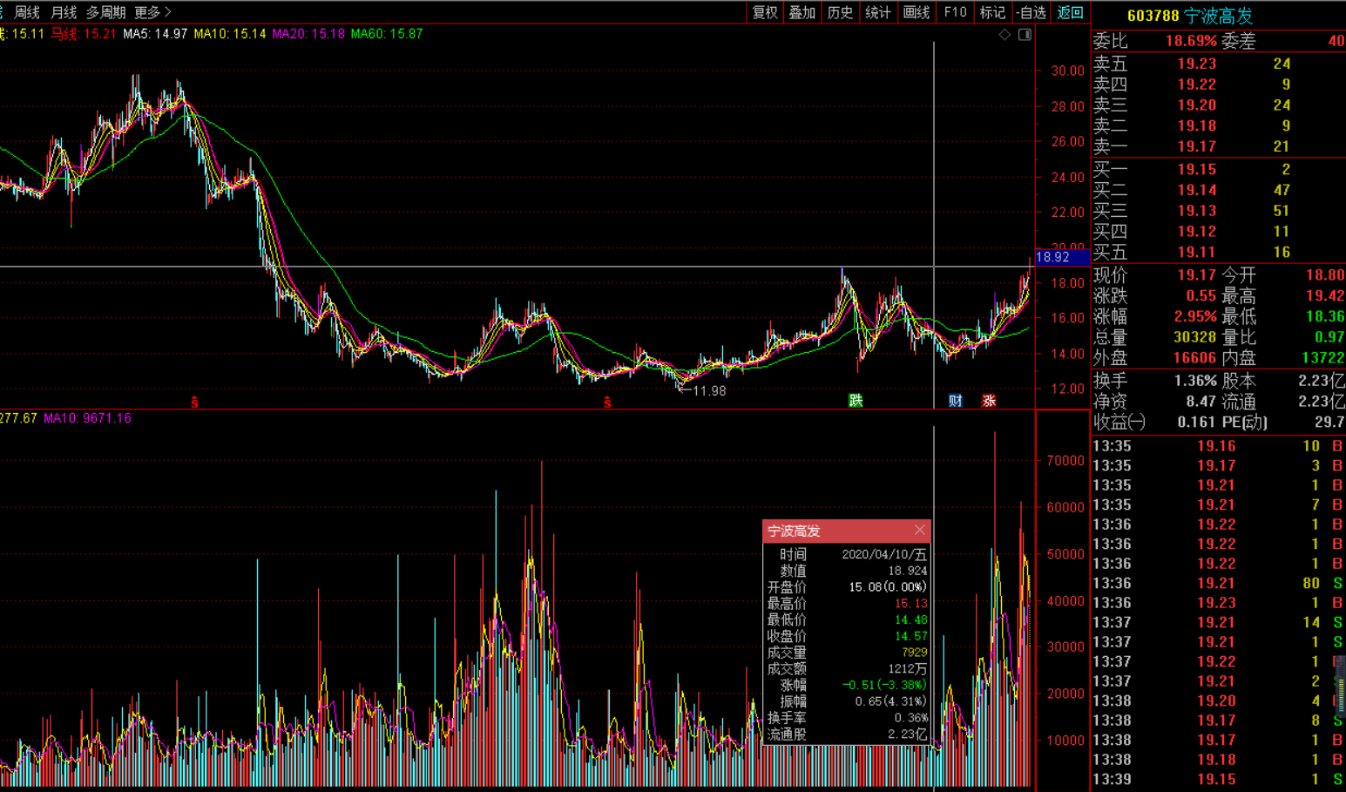
Task: Switch to 月线 monthly chart
Action: pos(64,12)
